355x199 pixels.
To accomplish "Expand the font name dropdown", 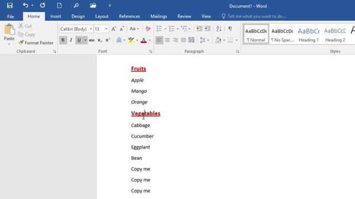I will pos(91,29).
